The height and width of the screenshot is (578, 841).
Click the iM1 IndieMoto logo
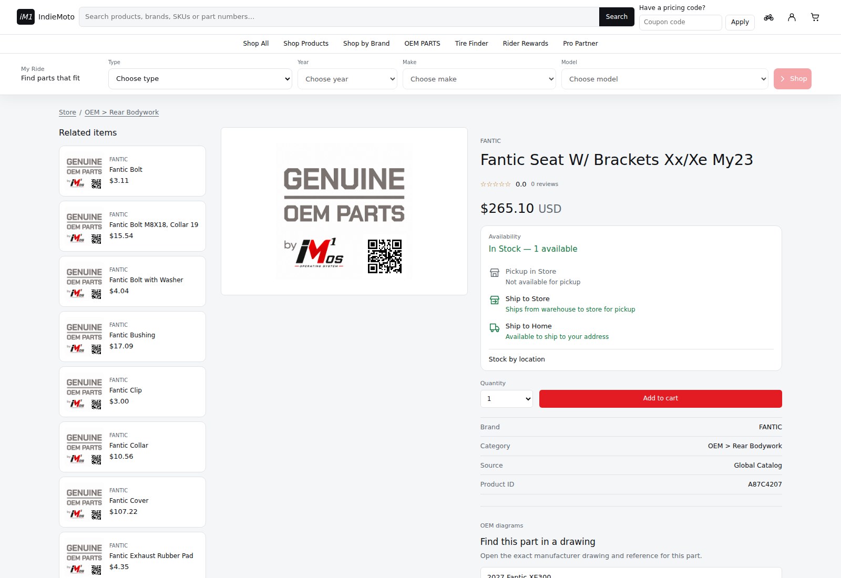[x=46, y=17]
